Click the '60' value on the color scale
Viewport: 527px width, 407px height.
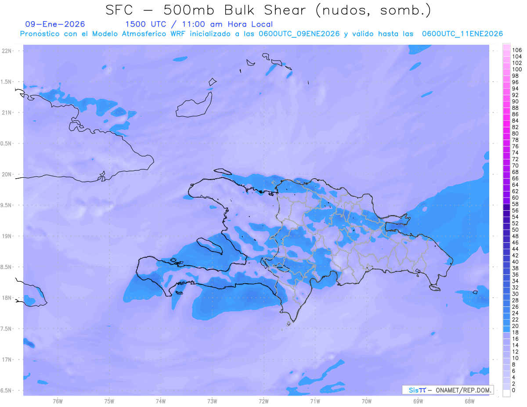pyautogui.click(x=516, y=198)
